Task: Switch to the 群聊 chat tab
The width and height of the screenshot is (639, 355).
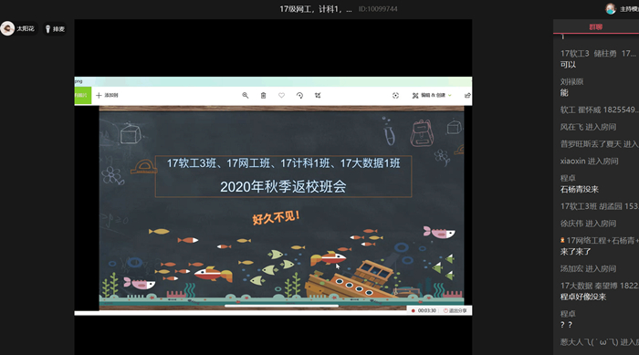Action: 596,26
